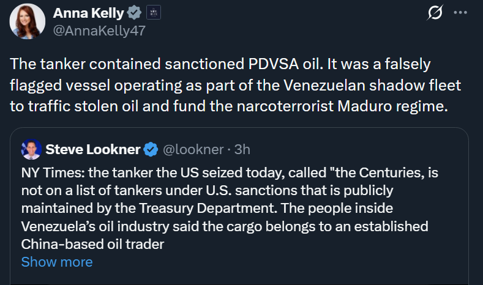The width and height of the screenshot is (483, 285).
Task: Click the Steve Lookner name in quoted post
Action: (93, 149)
